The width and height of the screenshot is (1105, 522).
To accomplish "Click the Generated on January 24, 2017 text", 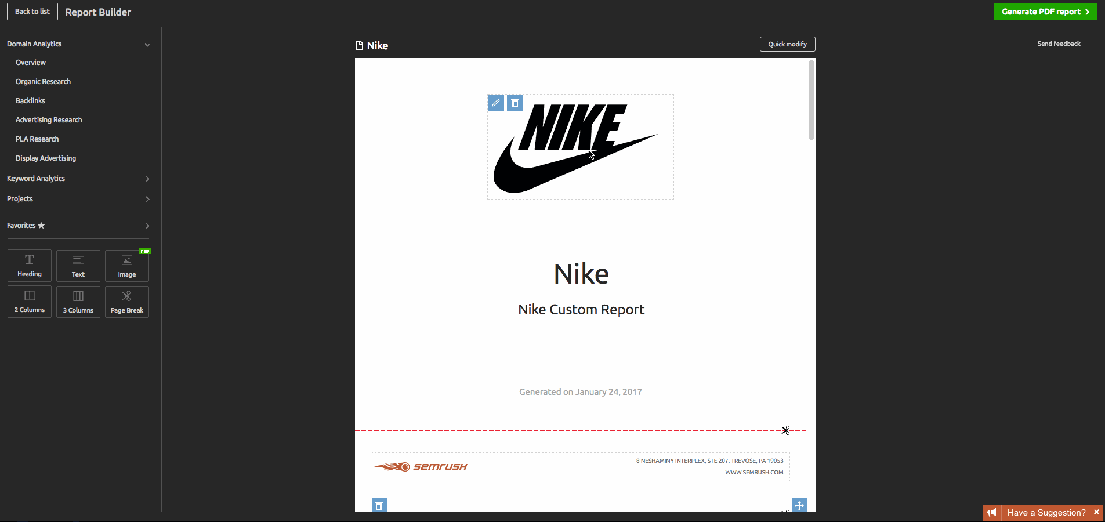I will coord(581,392).
